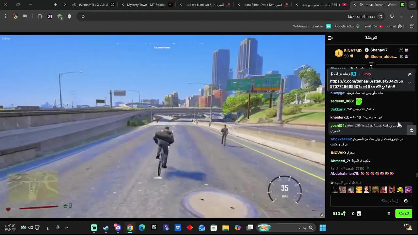
Task: Open the all bookmarks grid icon
Action: click(412, 26)
